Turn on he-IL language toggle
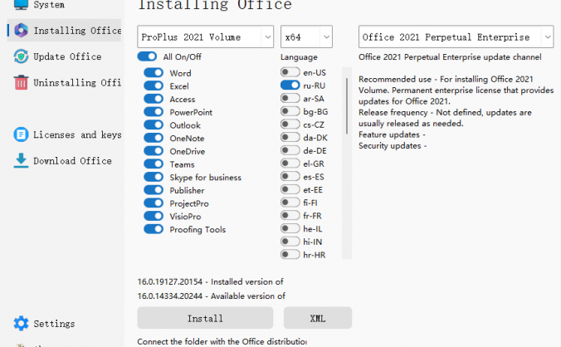 pyautogui.click(x=290, y=228)
